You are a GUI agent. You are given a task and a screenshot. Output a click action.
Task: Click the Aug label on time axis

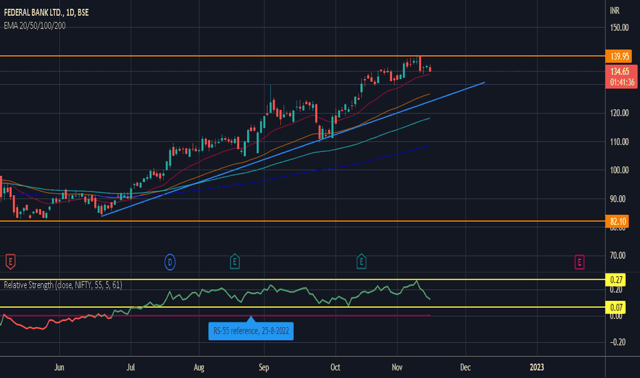coord(198,368)
